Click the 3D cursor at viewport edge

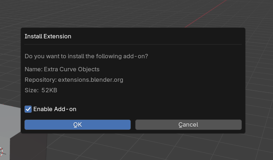tap(1, 150)
